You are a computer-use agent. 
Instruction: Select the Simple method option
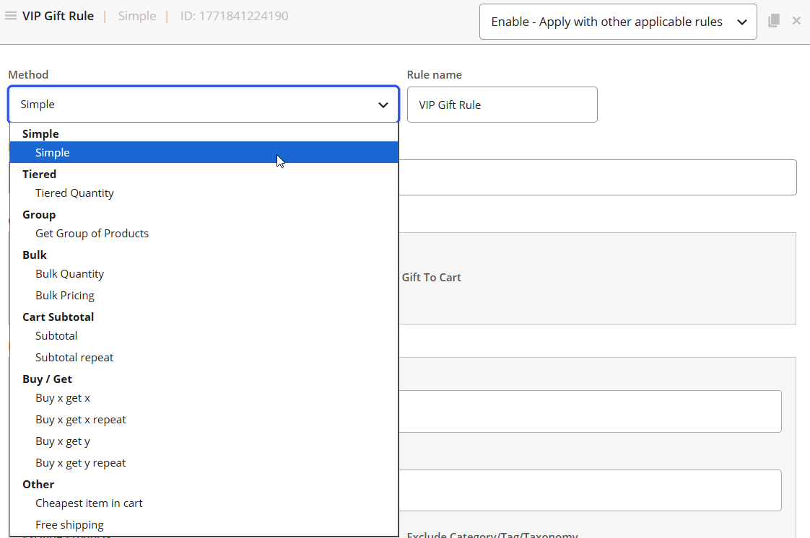coord(204,153)
